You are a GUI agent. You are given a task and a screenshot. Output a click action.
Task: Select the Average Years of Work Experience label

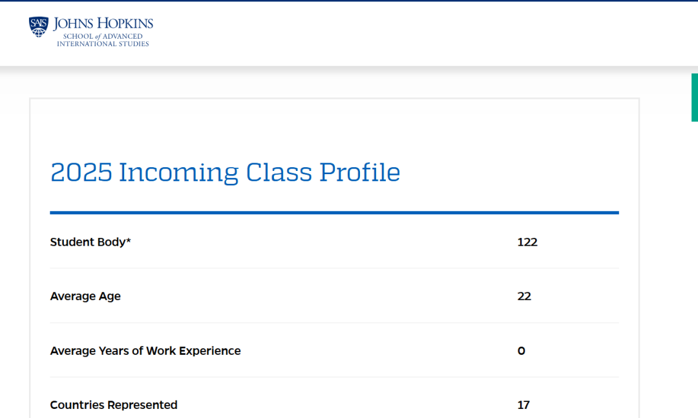coord(145,351)
